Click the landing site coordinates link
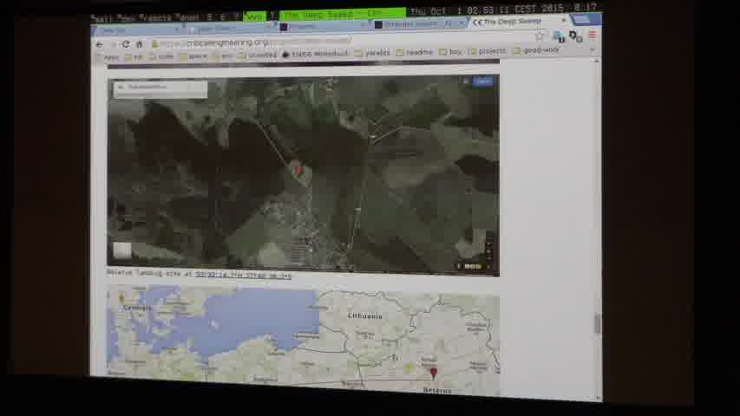 click(x=243, y=276)
